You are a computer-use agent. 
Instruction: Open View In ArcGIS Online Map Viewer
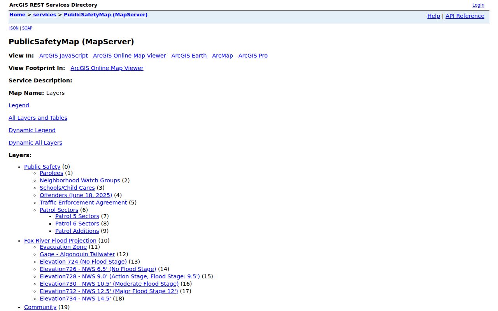[130, 56]
